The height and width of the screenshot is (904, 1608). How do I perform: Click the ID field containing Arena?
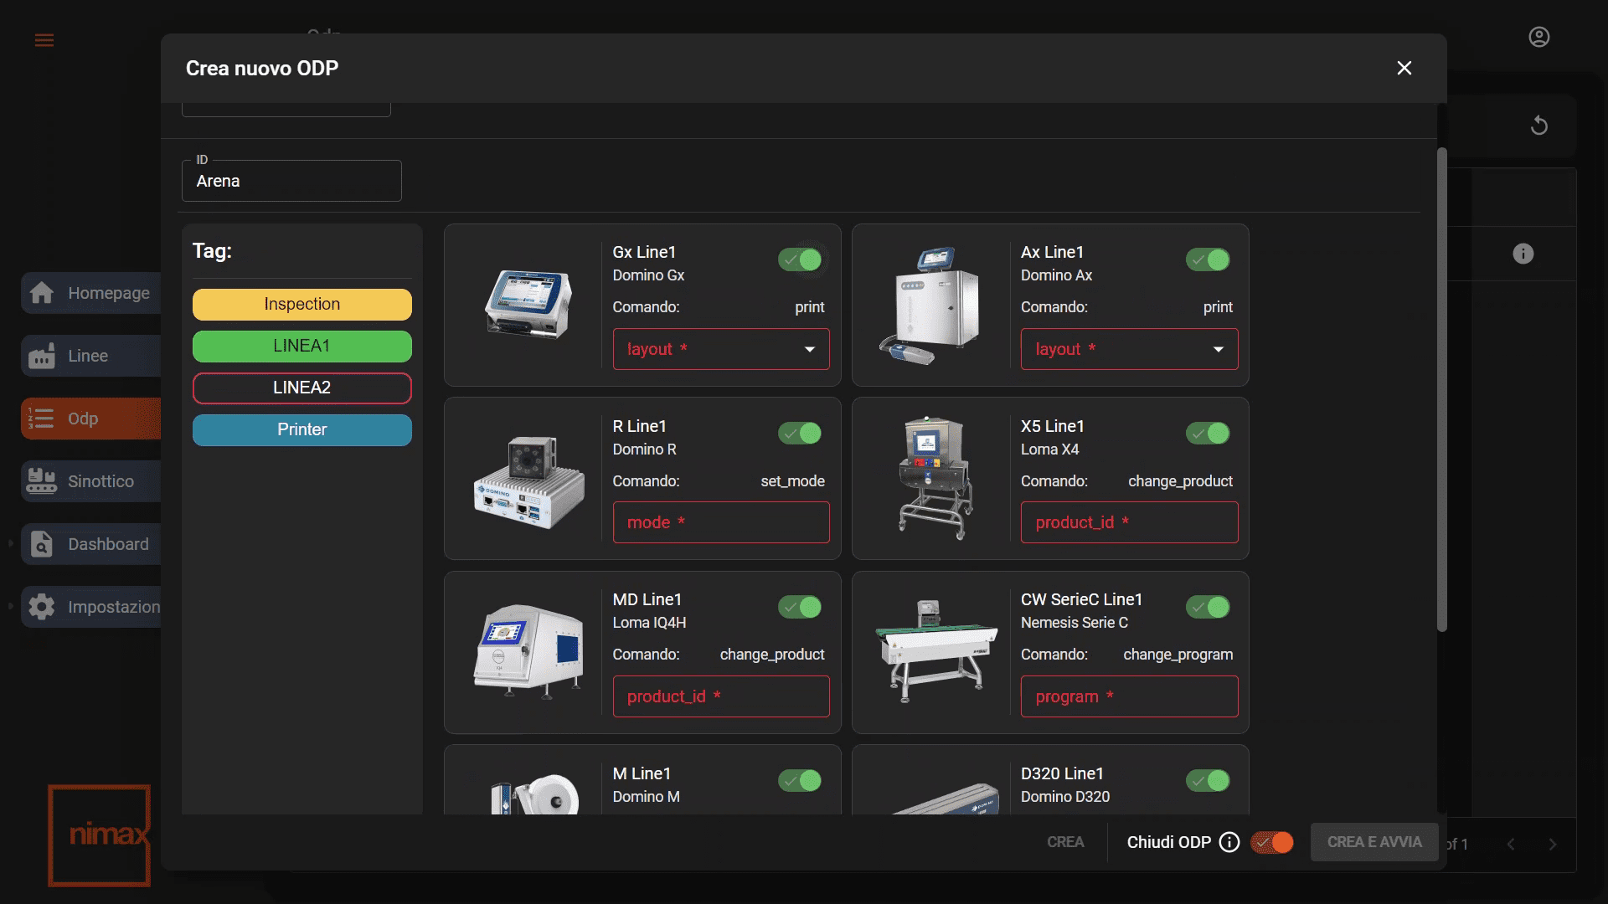[291, 181]
